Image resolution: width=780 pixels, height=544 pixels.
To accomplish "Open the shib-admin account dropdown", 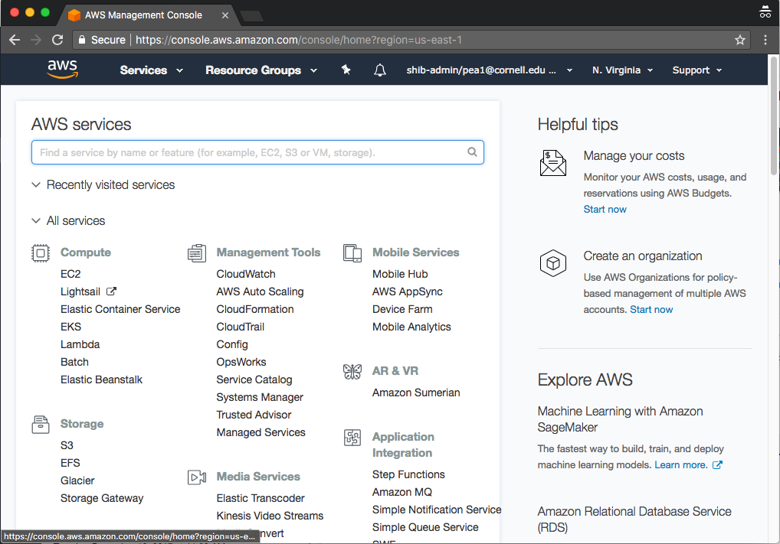I will (489, 70).
